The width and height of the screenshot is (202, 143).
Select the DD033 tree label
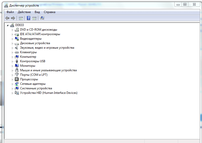click(x=20, y=25)
